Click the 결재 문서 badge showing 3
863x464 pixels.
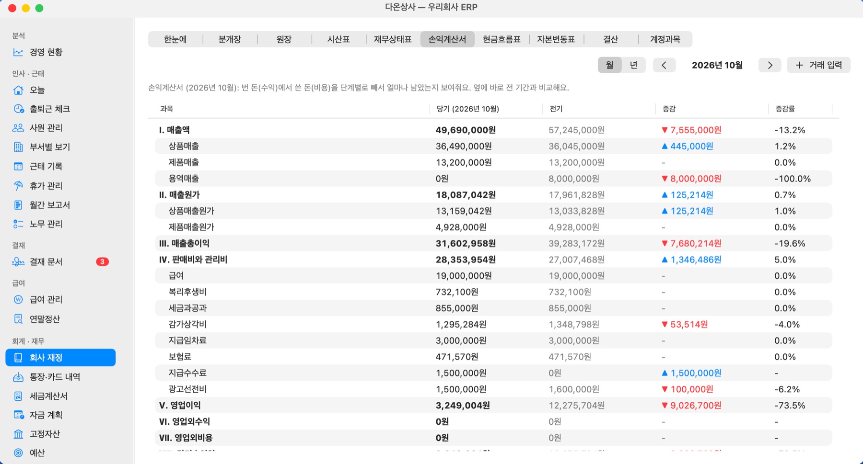tap(102, 262)
